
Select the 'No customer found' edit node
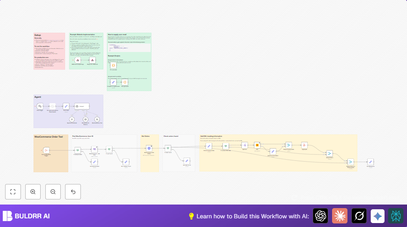[x=126, y=162]
